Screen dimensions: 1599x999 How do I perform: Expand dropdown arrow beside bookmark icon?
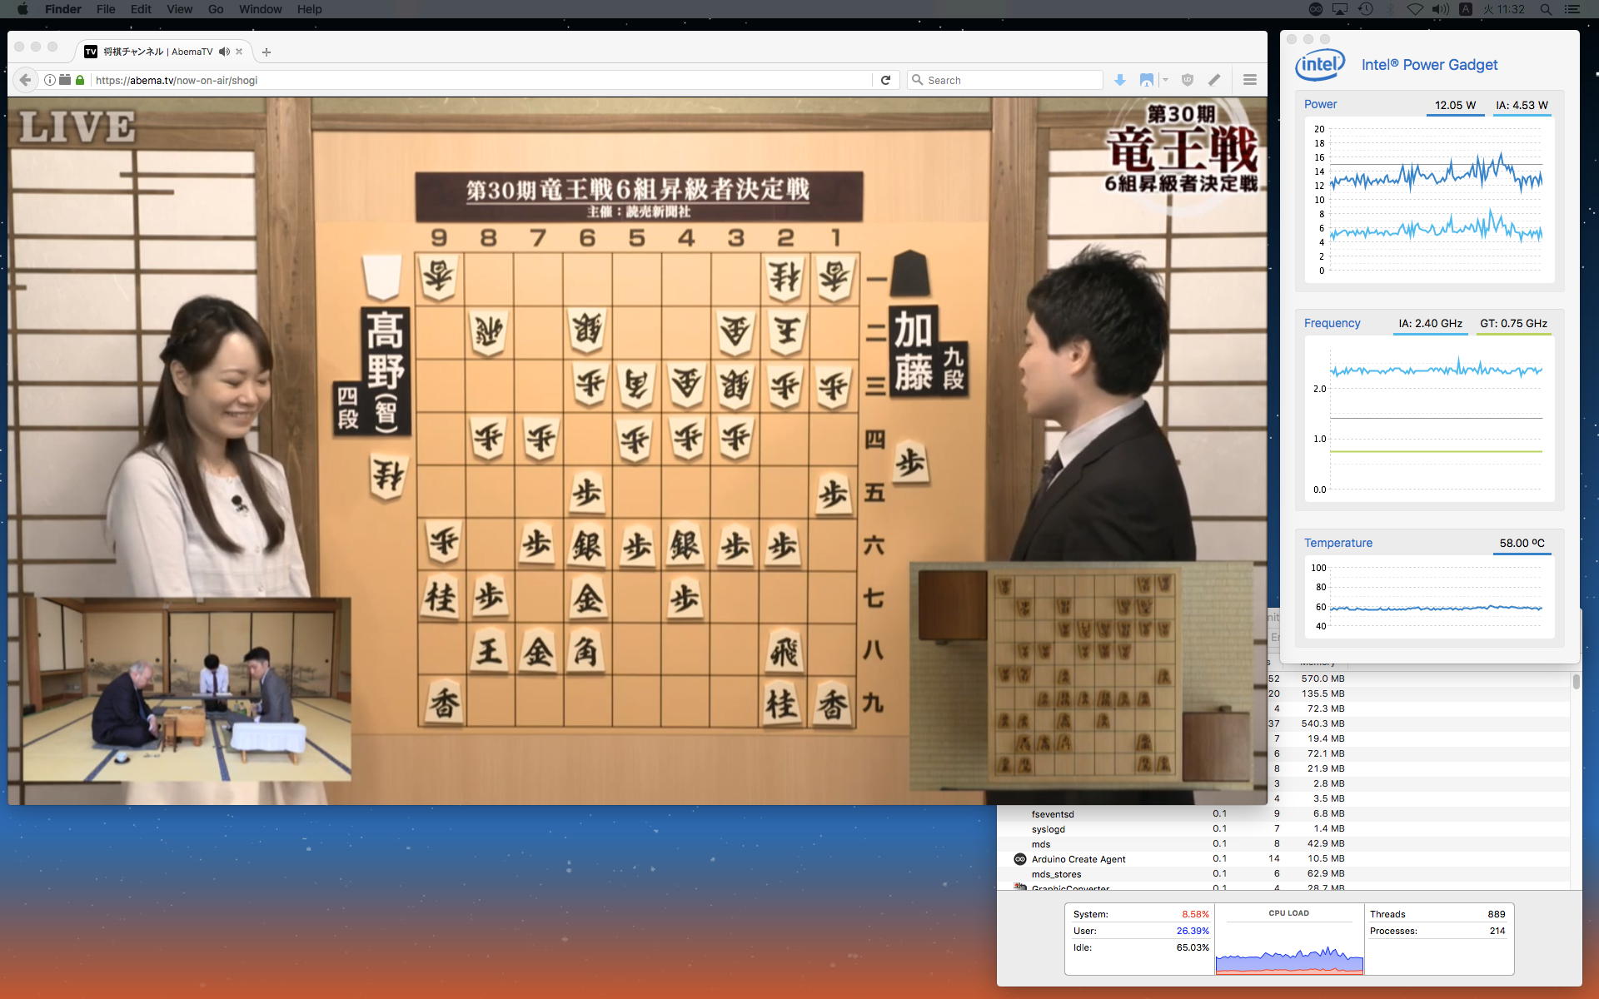[x=1165, y=80]
